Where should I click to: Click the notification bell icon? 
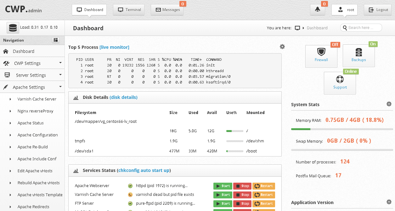317,10
